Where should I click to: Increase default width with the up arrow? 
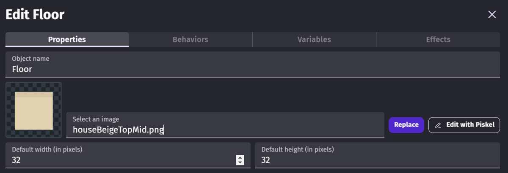click(240, 158)
